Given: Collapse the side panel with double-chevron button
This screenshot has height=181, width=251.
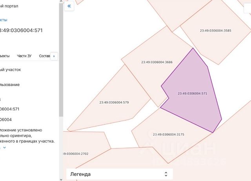Looking at the screenshot, I should click(x=69, y=6).
